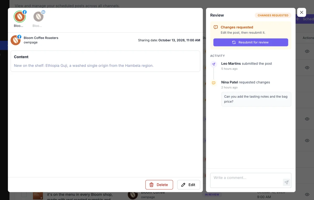Click the Ethiopia Guji post content text
Image resolution: width=314 pixels, height=200 pixels.
click(84, 66)
